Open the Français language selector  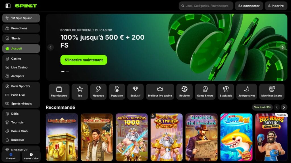click(11, 156)
